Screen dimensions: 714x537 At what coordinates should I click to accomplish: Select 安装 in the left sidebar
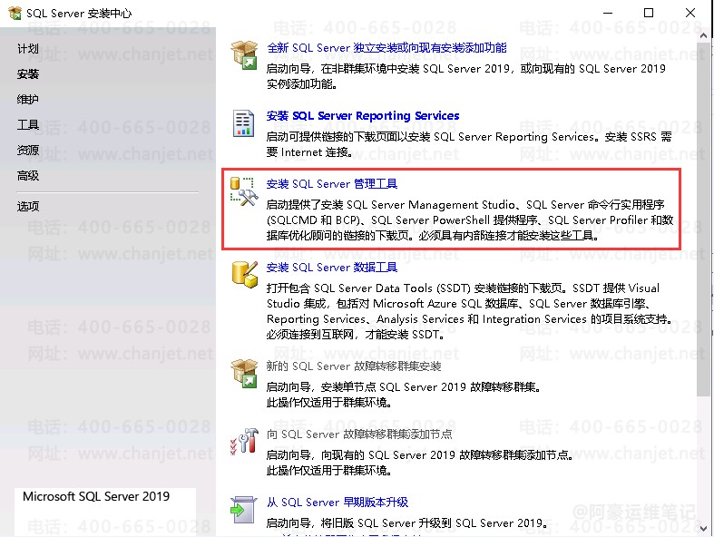pyautogui.click(x=28, y=73)
